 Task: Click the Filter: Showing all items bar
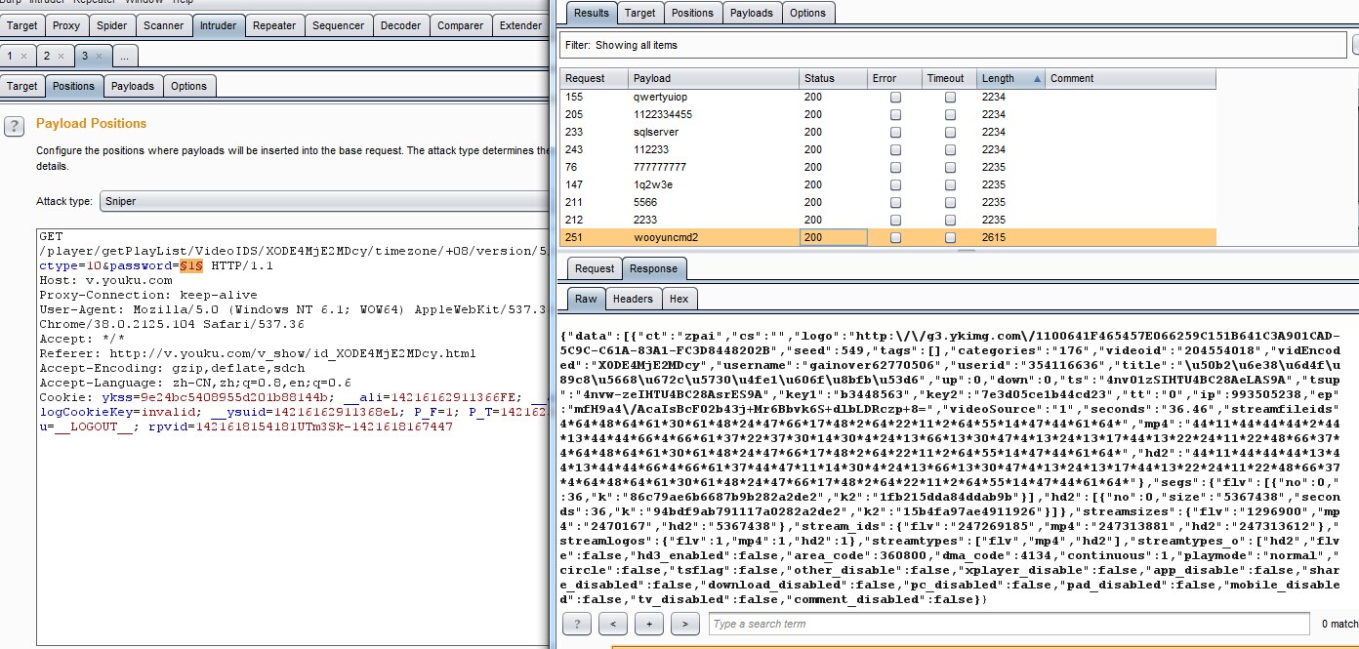[x=952, y=45]
